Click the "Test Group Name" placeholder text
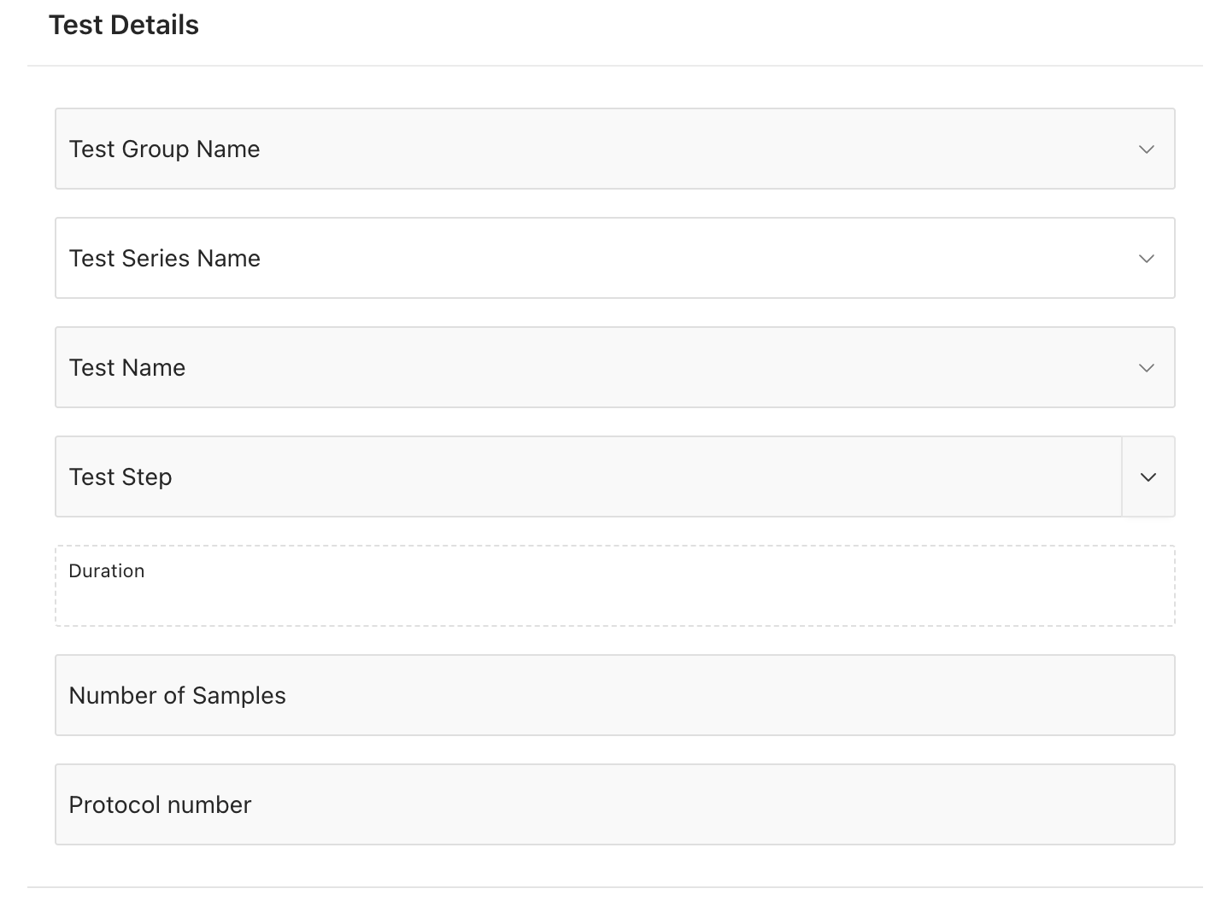The height and width of the screenshot is (912, 1227). (x=165, y=149)
